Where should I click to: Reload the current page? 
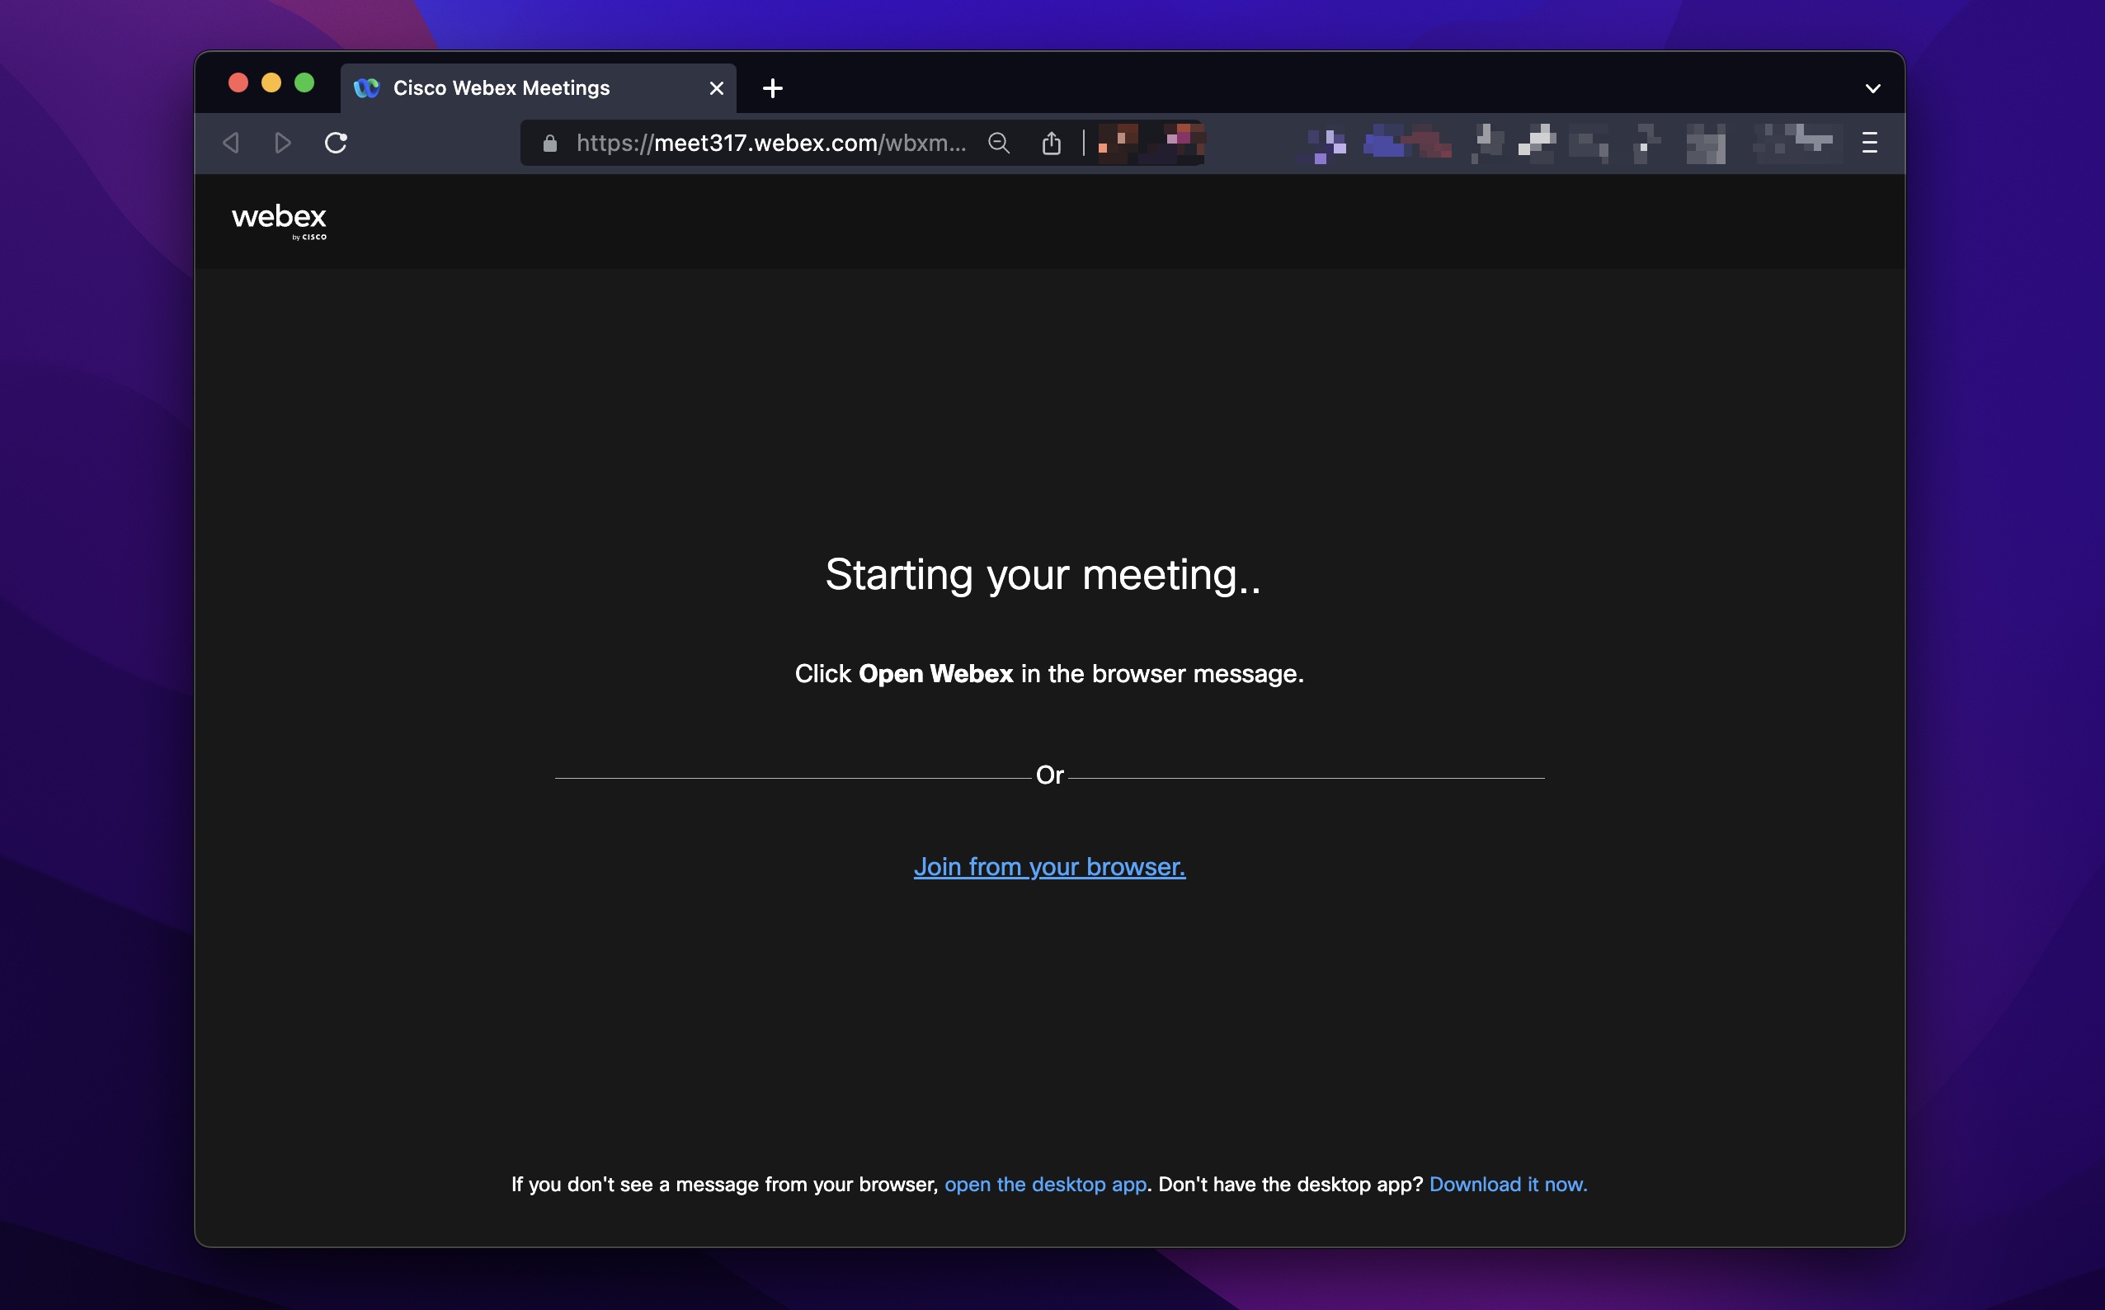point(336,143)
